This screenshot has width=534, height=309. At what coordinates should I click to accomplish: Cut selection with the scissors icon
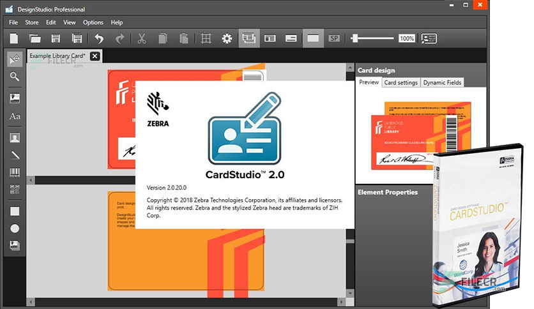tap(142, 38)
